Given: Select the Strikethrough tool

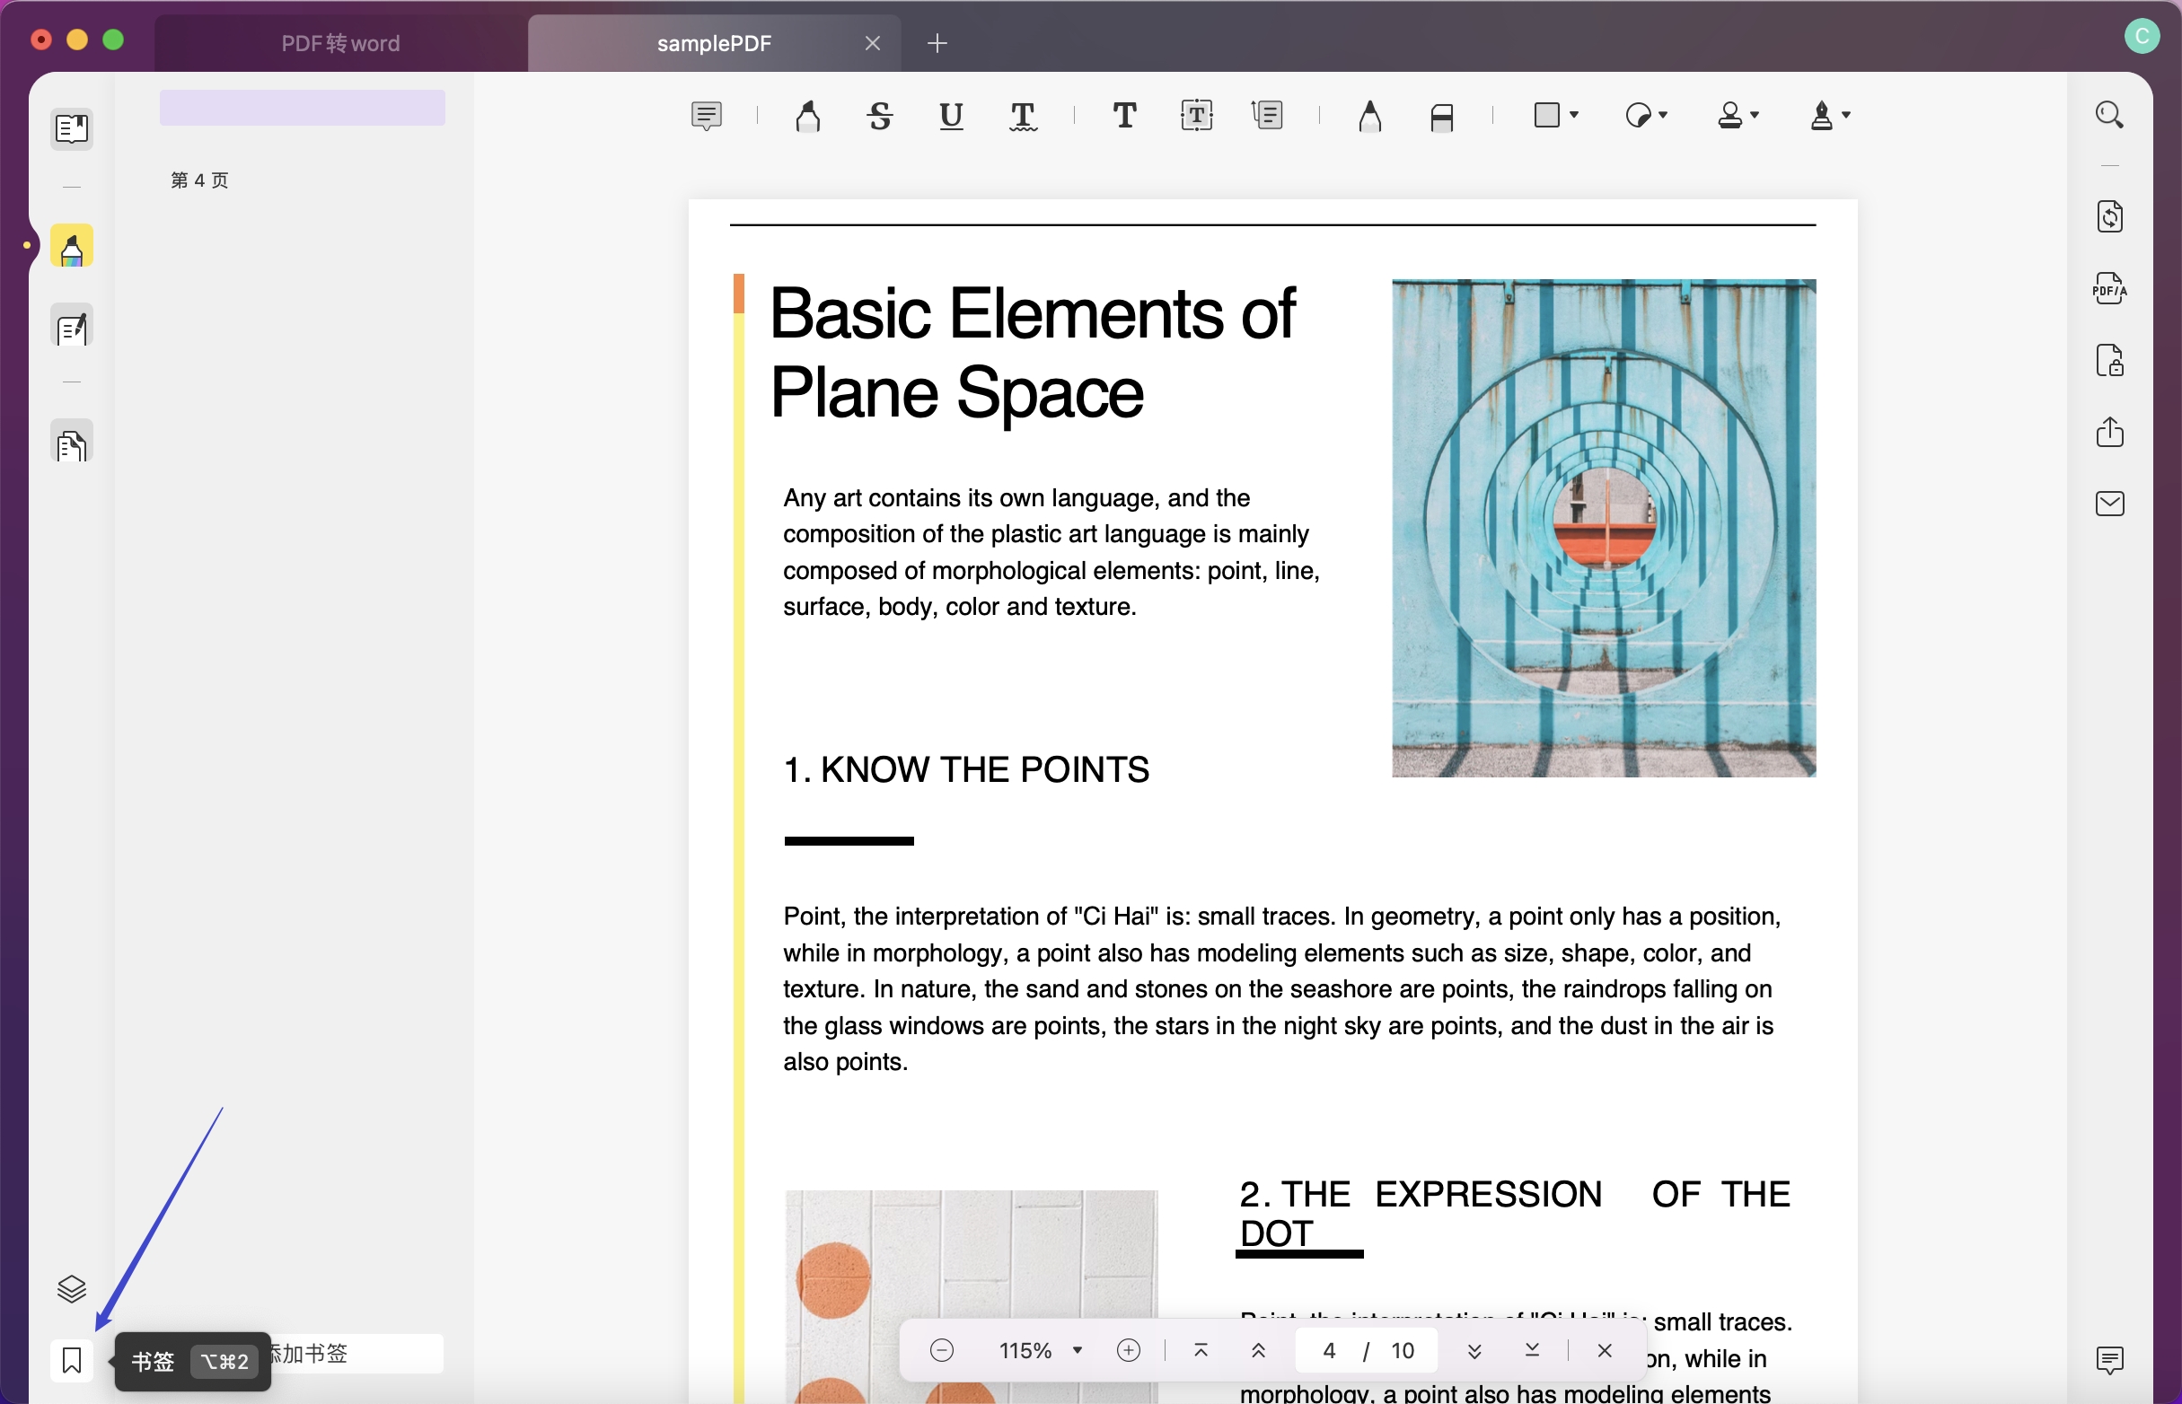Looking at the screenshot, I should (x=880, y=116).
